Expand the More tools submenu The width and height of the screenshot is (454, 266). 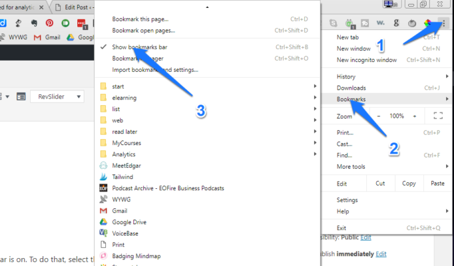[353, 166]
